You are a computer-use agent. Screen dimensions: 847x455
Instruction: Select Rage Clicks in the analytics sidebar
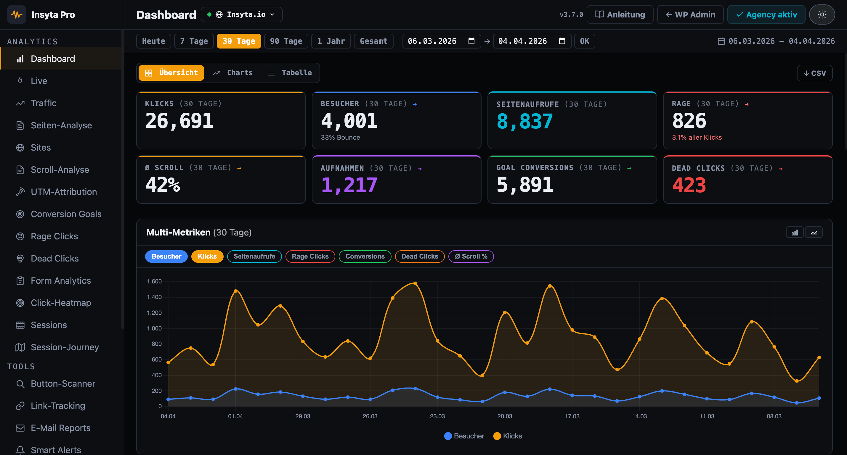(54, 236)
